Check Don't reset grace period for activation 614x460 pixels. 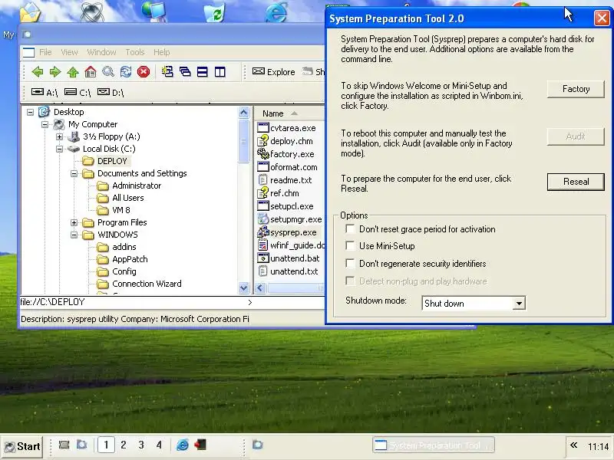[350, 228]
